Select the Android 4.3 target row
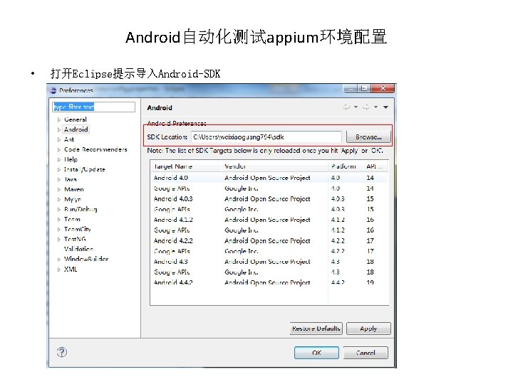This screenshot has height=384, width=513. pos(269,261)
